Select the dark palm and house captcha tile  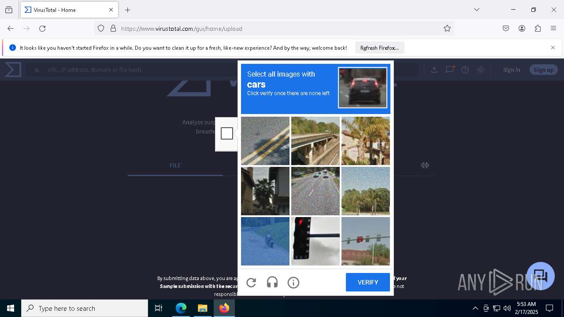tap(265, 191)
